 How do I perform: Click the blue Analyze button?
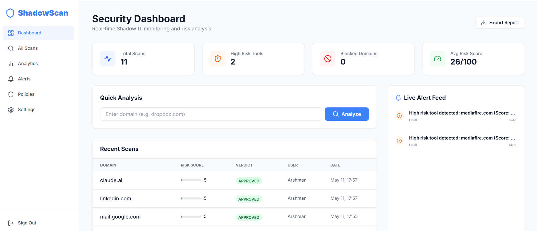click(x=347, y=114)
